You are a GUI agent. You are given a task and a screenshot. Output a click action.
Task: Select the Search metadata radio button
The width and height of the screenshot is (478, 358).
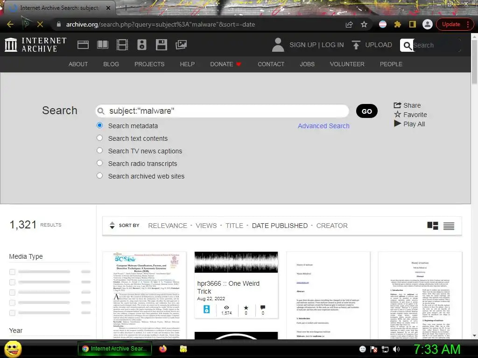pos(100,125)
